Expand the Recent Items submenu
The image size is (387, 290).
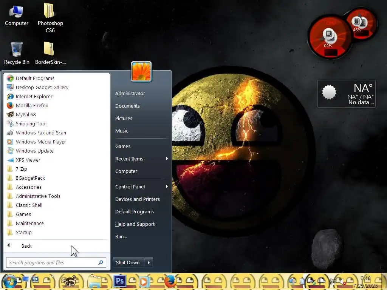pos(141,159)
